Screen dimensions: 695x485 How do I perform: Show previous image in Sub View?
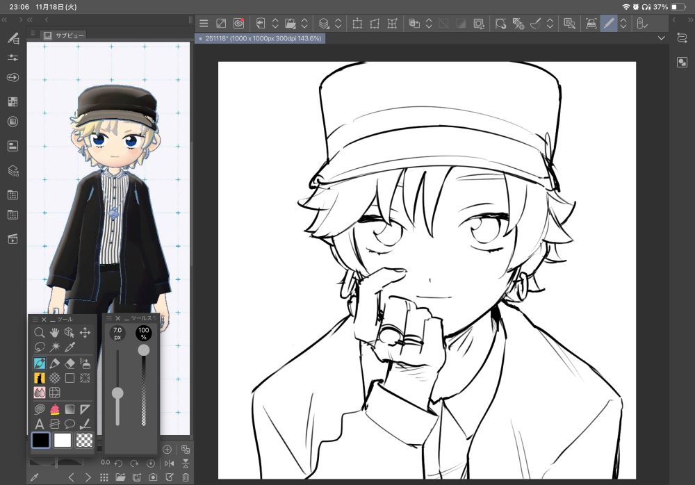coord(72,477)
